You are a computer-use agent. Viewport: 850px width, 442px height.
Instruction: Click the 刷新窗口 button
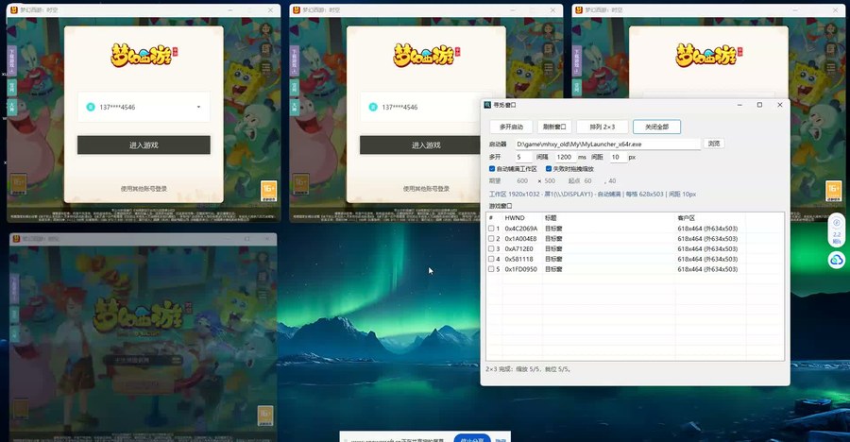coord(554,127)
